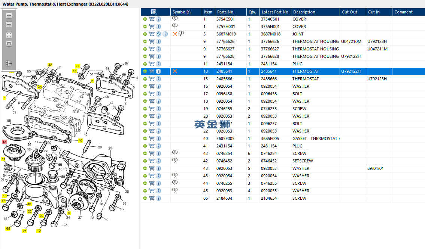Click the panel export arrow icon

click(x=9, y=63)
